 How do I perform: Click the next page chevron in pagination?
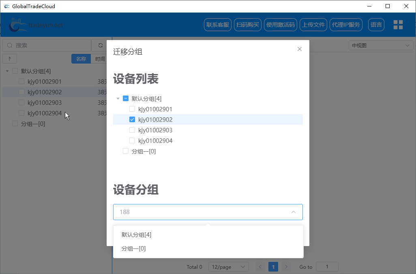[286, 267]
